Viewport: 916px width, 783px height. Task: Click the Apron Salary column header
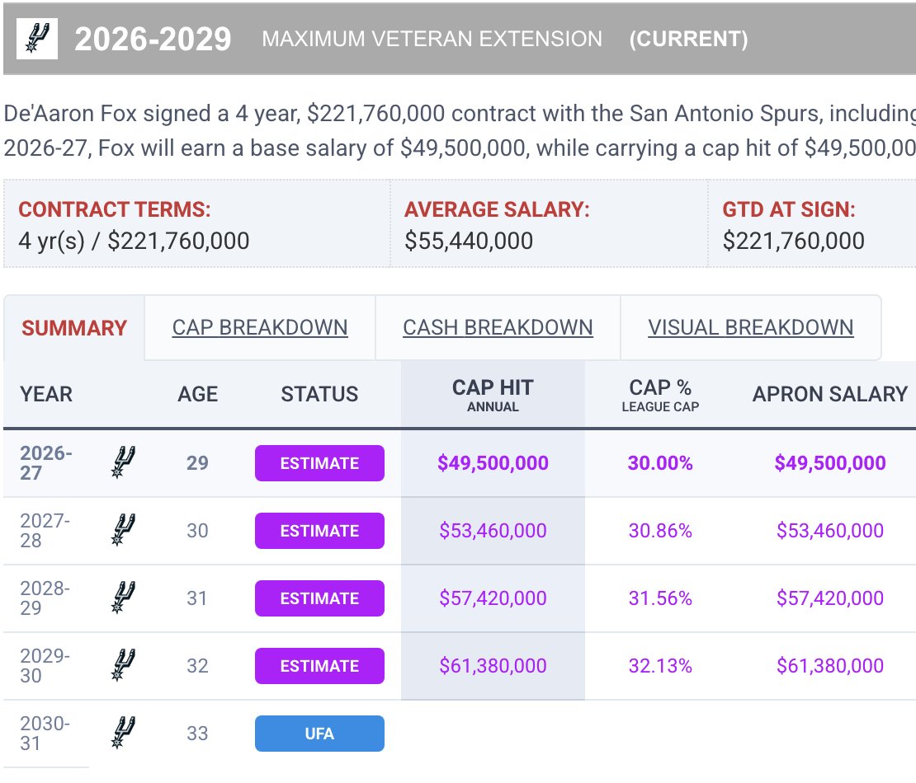click(x=829, y=395)
